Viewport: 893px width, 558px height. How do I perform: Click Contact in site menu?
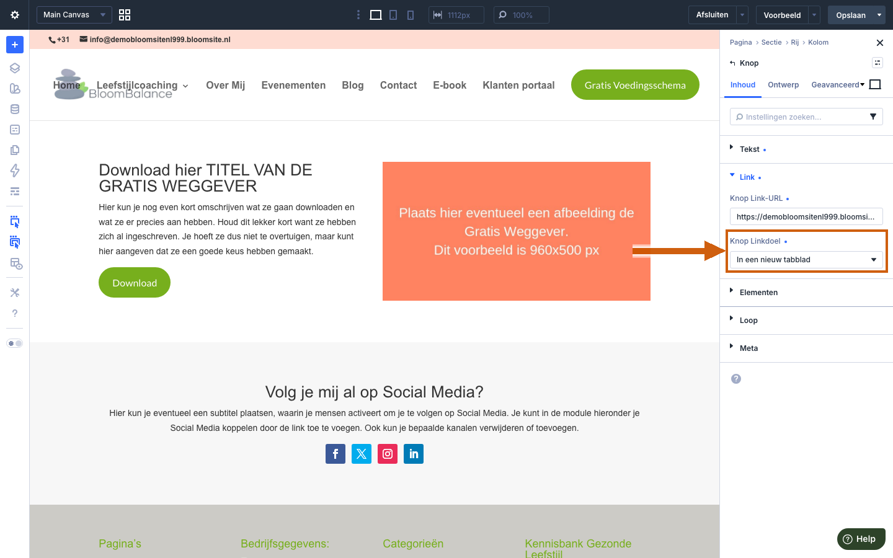click(x=398, y=86)
